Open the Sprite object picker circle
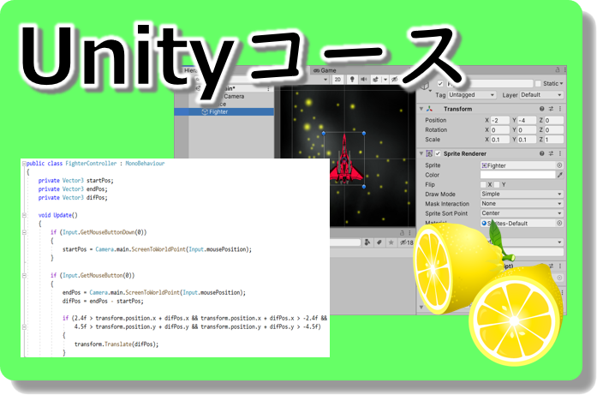This screenshot has width=597, height=395. 559,165
